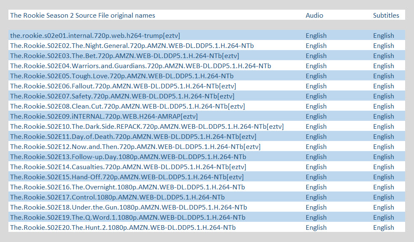
Task: Click the Subtitles 'English' cell for S02E09 row
Action: [383, 117]
